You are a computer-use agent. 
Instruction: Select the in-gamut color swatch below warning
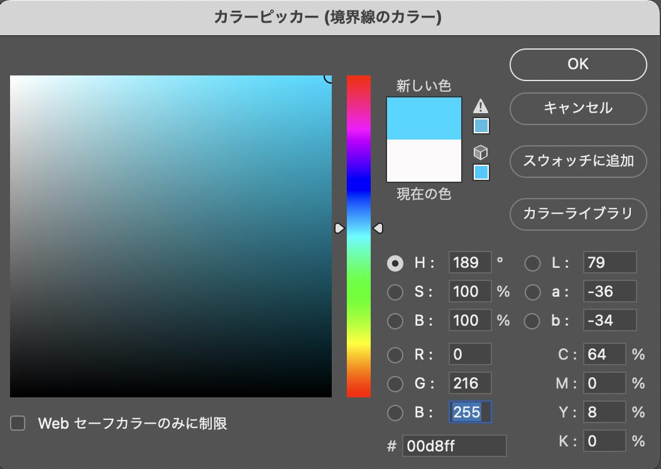point(481,126)
